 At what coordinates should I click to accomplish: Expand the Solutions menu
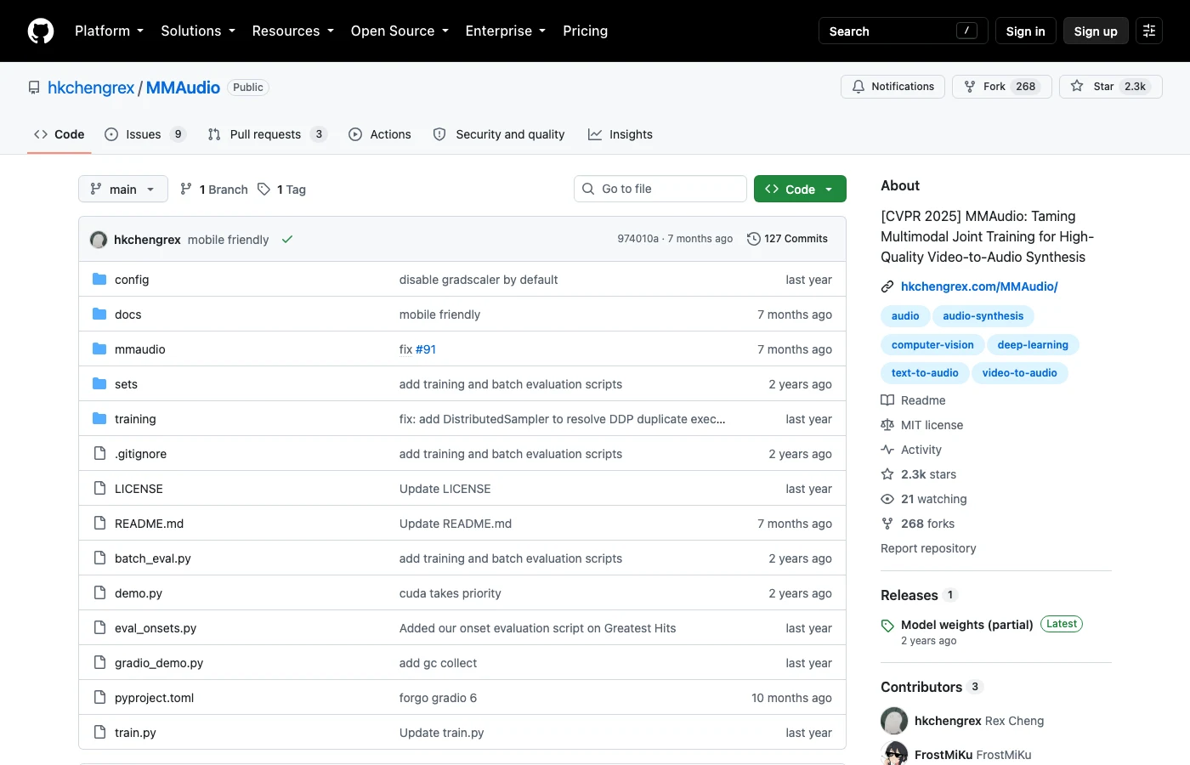(198, 31)
